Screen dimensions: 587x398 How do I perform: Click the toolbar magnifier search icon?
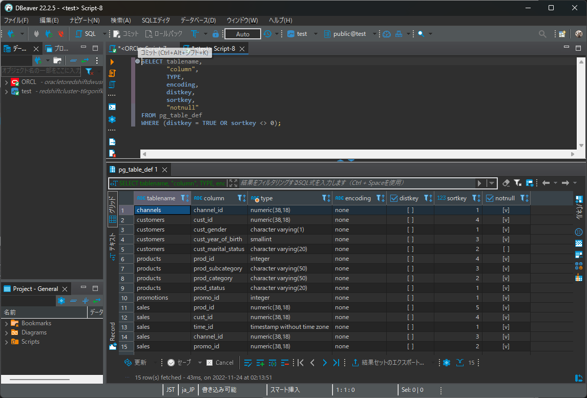point(421,34)
